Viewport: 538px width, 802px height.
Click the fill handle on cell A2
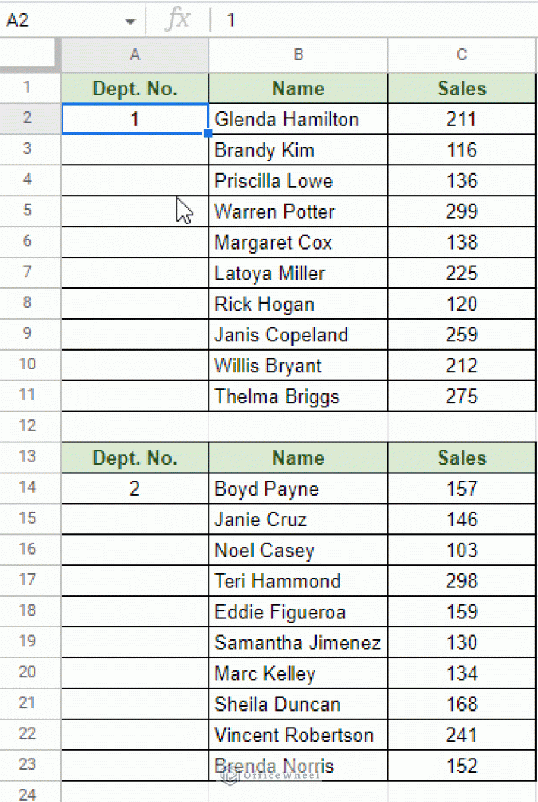(208, 133)
